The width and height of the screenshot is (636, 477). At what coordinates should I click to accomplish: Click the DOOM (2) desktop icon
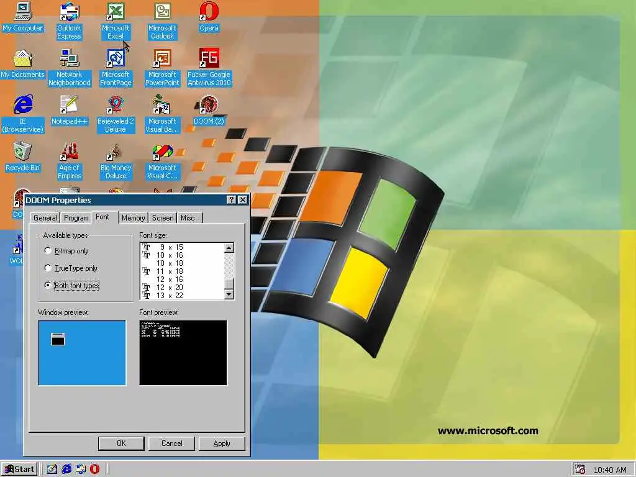(x=209, y=110)
